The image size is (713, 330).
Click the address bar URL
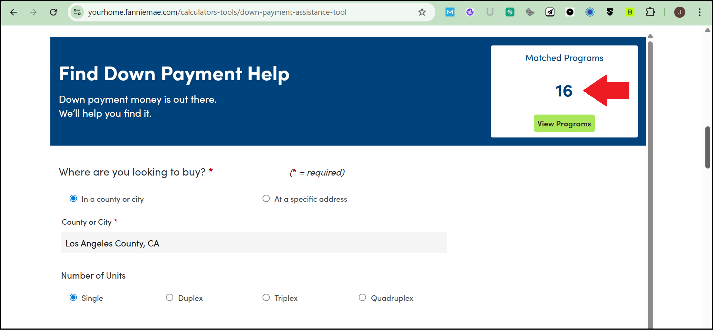point(217,12)
